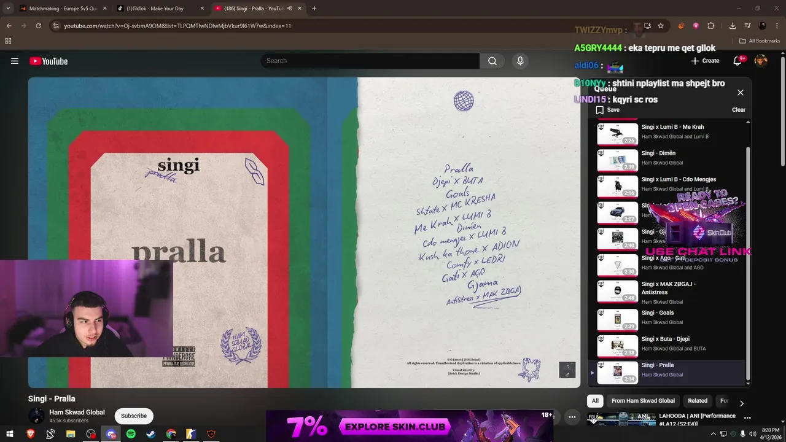Open Brave browser from taskbar
The image size is (786, 442).
[30, 434]
